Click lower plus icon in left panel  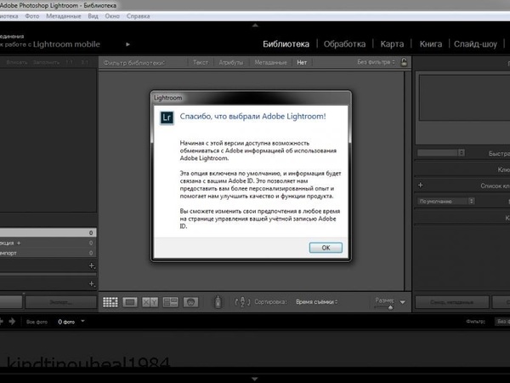[x=92, y=284]
